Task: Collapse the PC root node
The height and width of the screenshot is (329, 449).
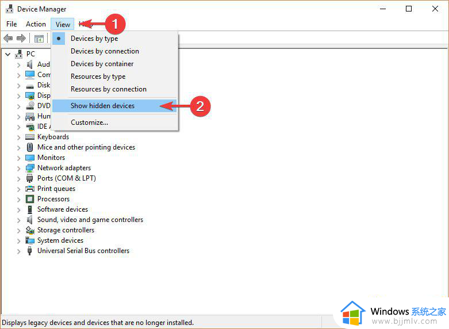Action: pyautogui.click(x=8, y=54)
